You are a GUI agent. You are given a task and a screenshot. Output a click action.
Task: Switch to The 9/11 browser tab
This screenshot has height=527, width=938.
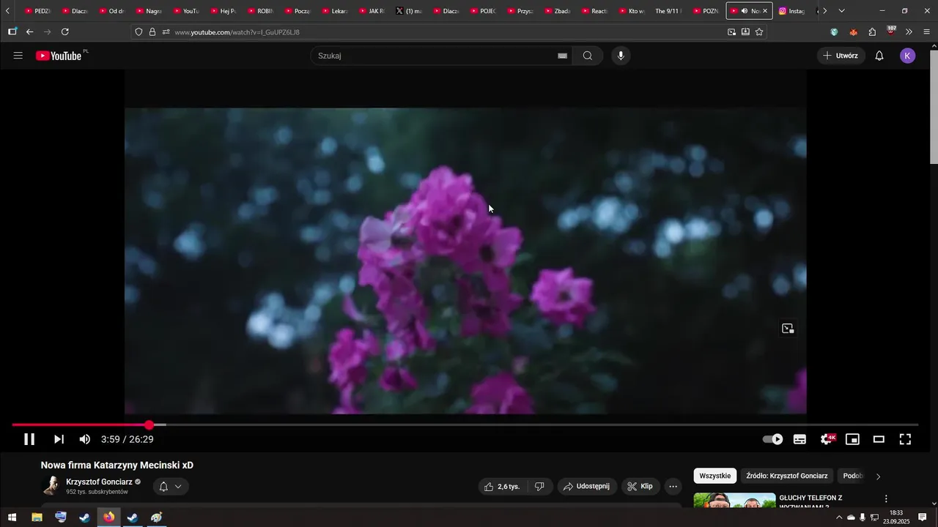click(x=667, y=11)
